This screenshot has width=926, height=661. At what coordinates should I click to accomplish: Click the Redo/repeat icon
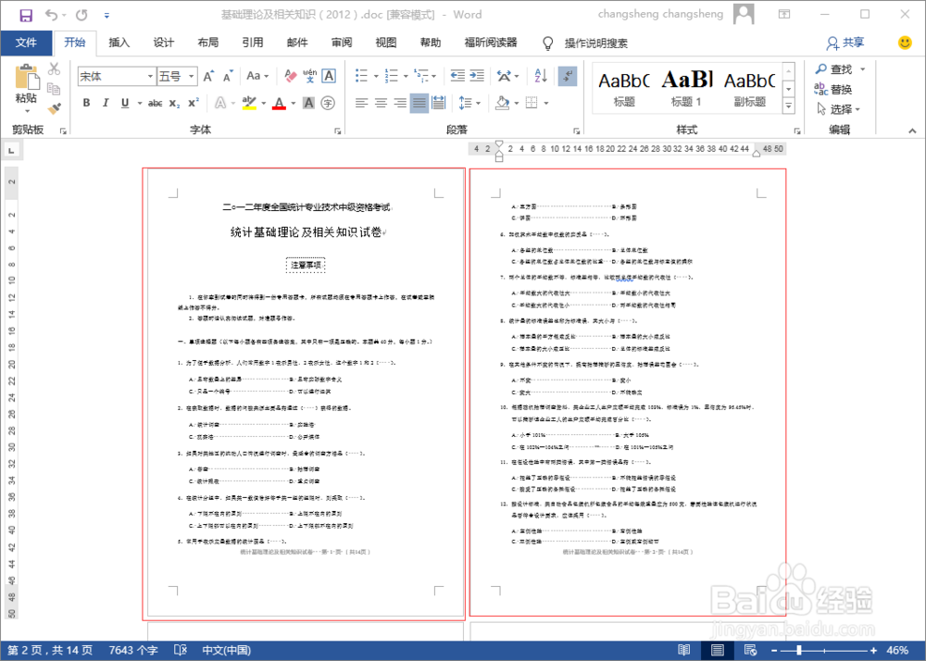(x=81, y=16)
